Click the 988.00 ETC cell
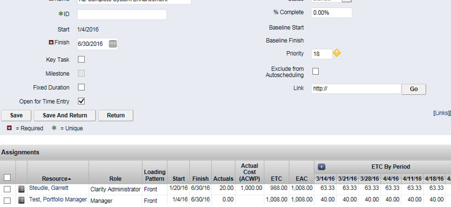 (279, 188)
